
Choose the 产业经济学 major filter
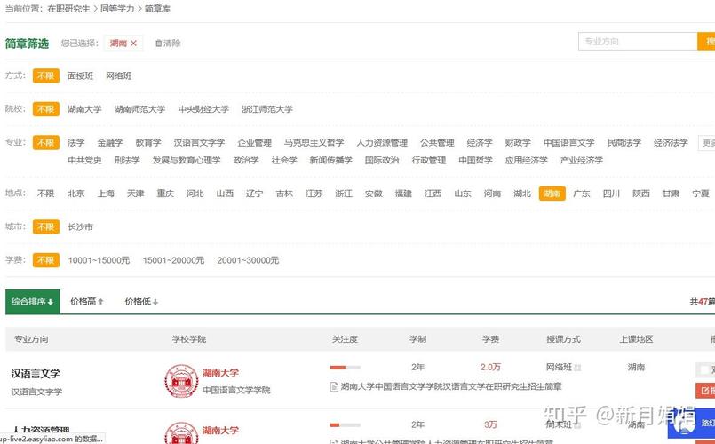coord(582,161)
